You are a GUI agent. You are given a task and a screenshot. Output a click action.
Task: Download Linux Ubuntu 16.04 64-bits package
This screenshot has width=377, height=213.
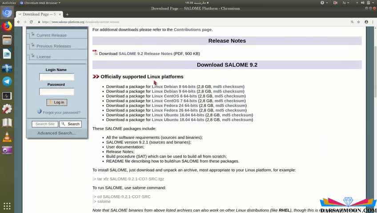pos(178,115)
